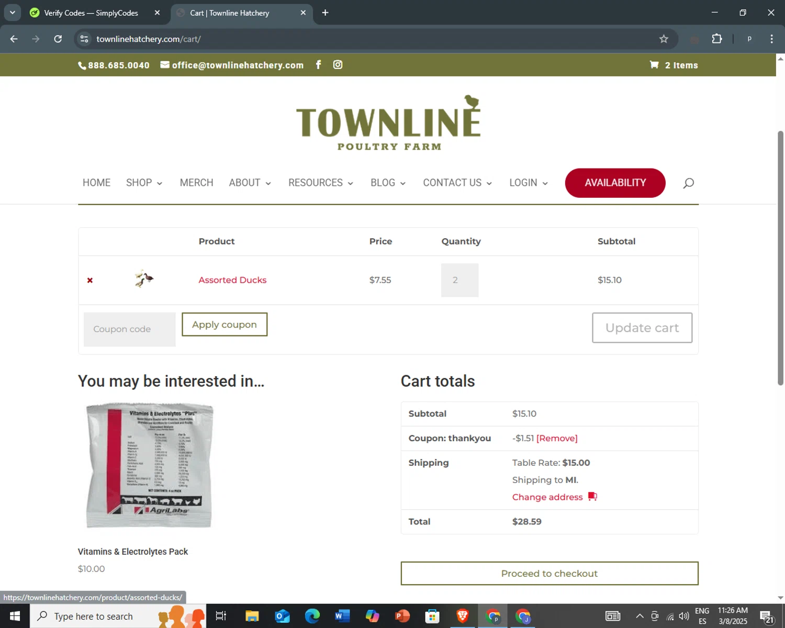This screenshot has height=628, width=785.
Task: Click the page vertical scrollbar
Action: click(x=780, y=259)
